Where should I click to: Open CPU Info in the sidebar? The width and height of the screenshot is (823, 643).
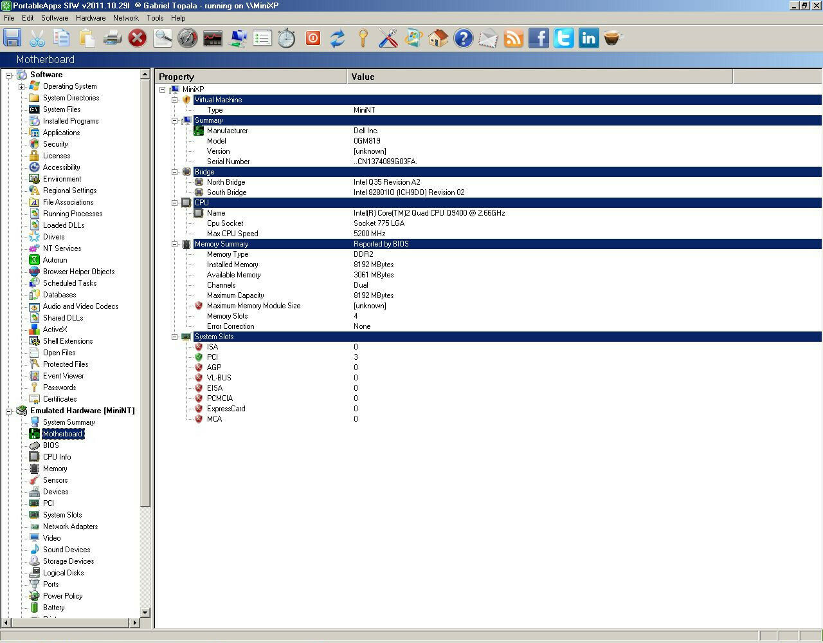click(57, 457)
